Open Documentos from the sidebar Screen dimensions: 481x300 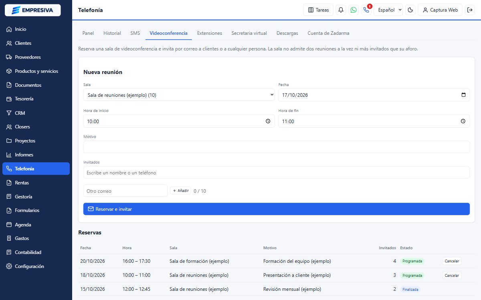(36, 85)
